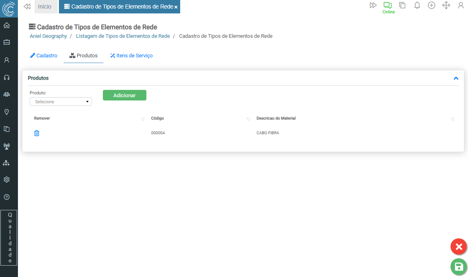This screenshot has width=468, height=277.
Task: Collapse the Produtos panel chevron
Action: [x=456, y=78]
